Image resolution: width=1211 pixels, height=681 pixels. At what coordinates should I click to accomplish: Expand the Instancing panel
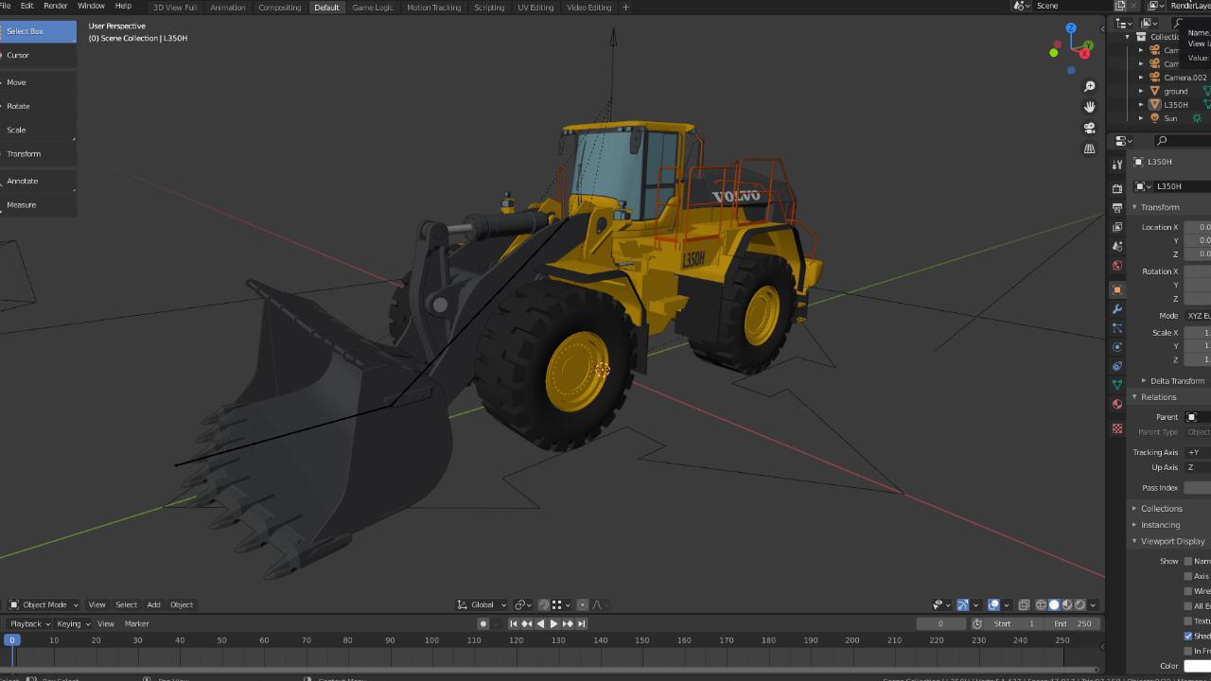click(x=1160, y=525)
